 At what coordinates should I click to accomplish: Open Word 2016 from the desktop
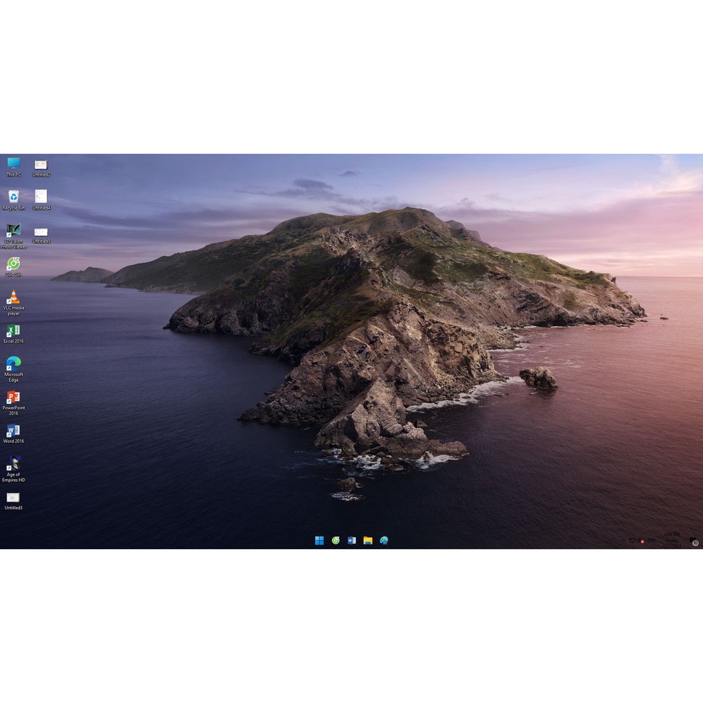click(x=13, y=433)
